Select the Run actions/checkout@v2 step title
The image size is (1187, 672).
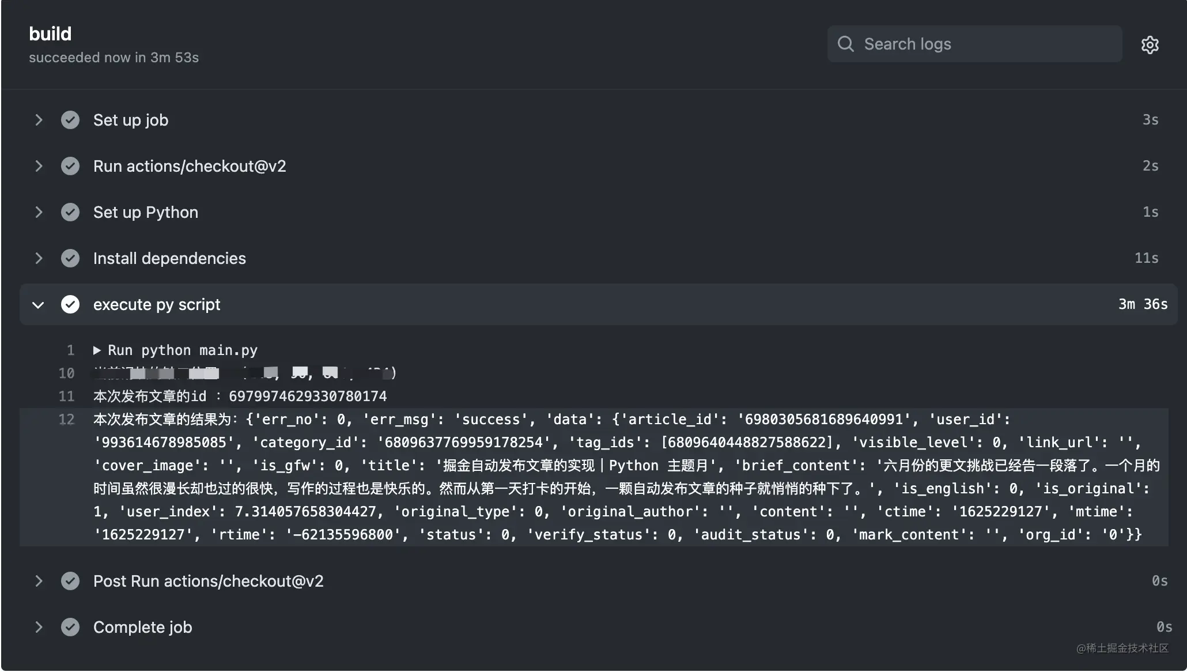190,166
